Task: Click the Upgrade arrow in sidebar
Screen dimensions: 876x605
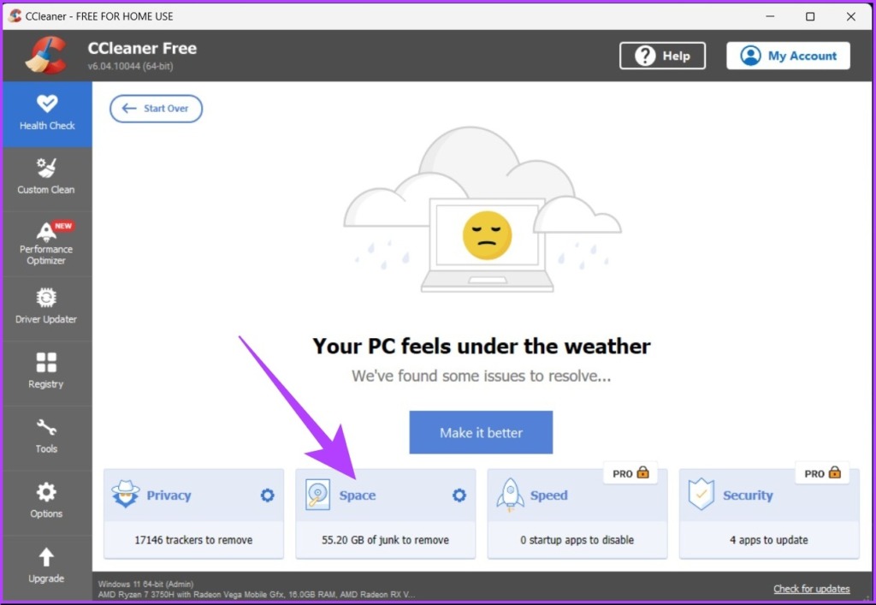Action: pyautogui.click(x=46, y=556)
